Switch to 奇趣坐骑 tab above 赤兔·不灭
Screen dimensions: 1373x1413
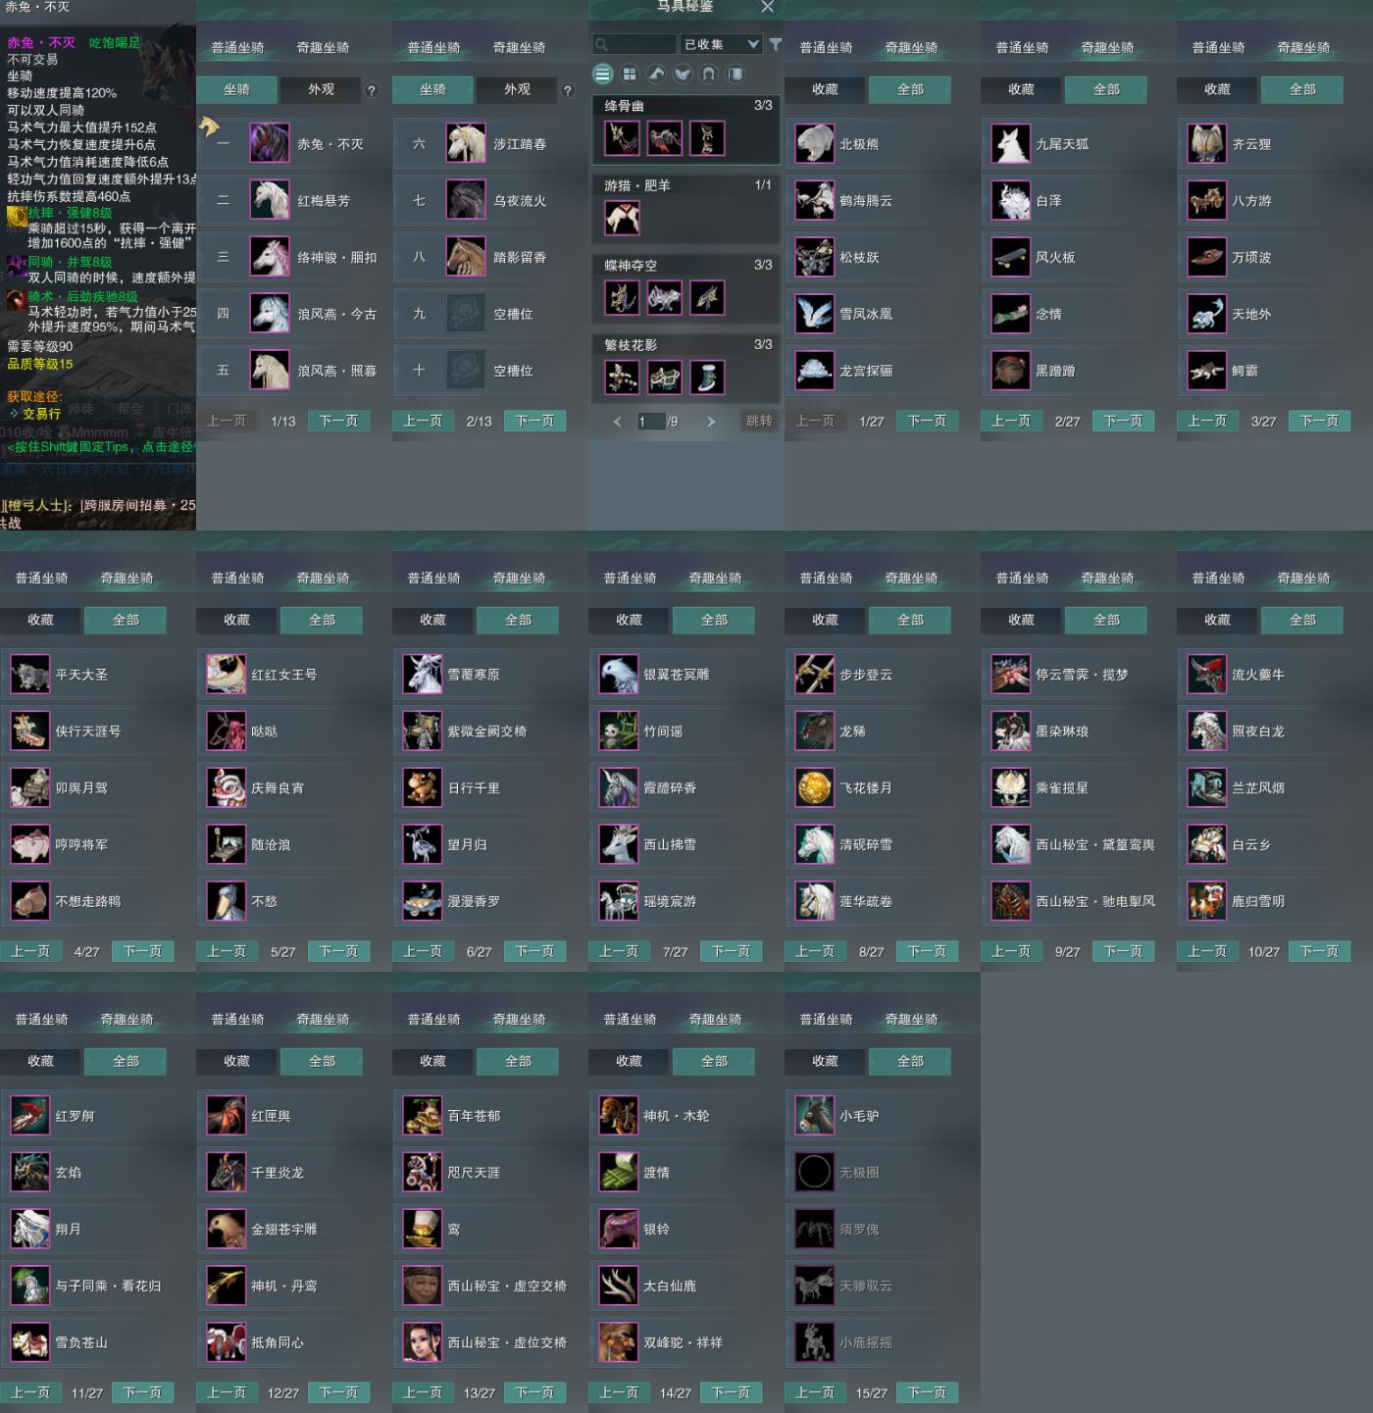click(323, 47)
